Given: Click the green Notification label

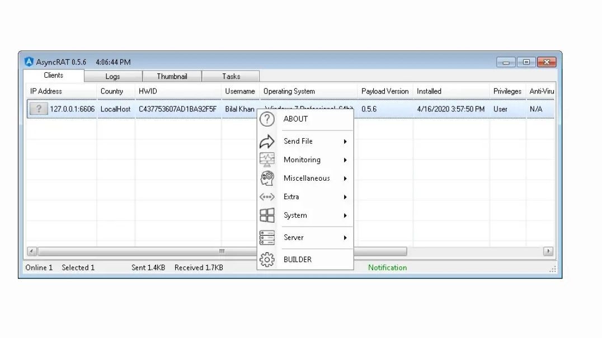Looking at the screenshot, I should click(387, 267).
